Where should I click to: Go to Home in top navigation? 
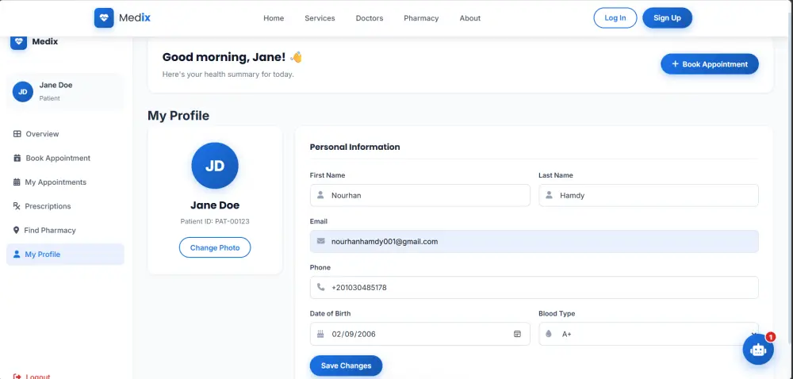pos(274,18)
